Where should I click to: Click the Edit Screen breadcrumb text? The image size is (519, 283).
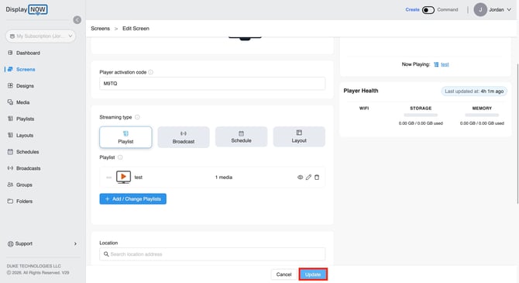click(136, 29)
